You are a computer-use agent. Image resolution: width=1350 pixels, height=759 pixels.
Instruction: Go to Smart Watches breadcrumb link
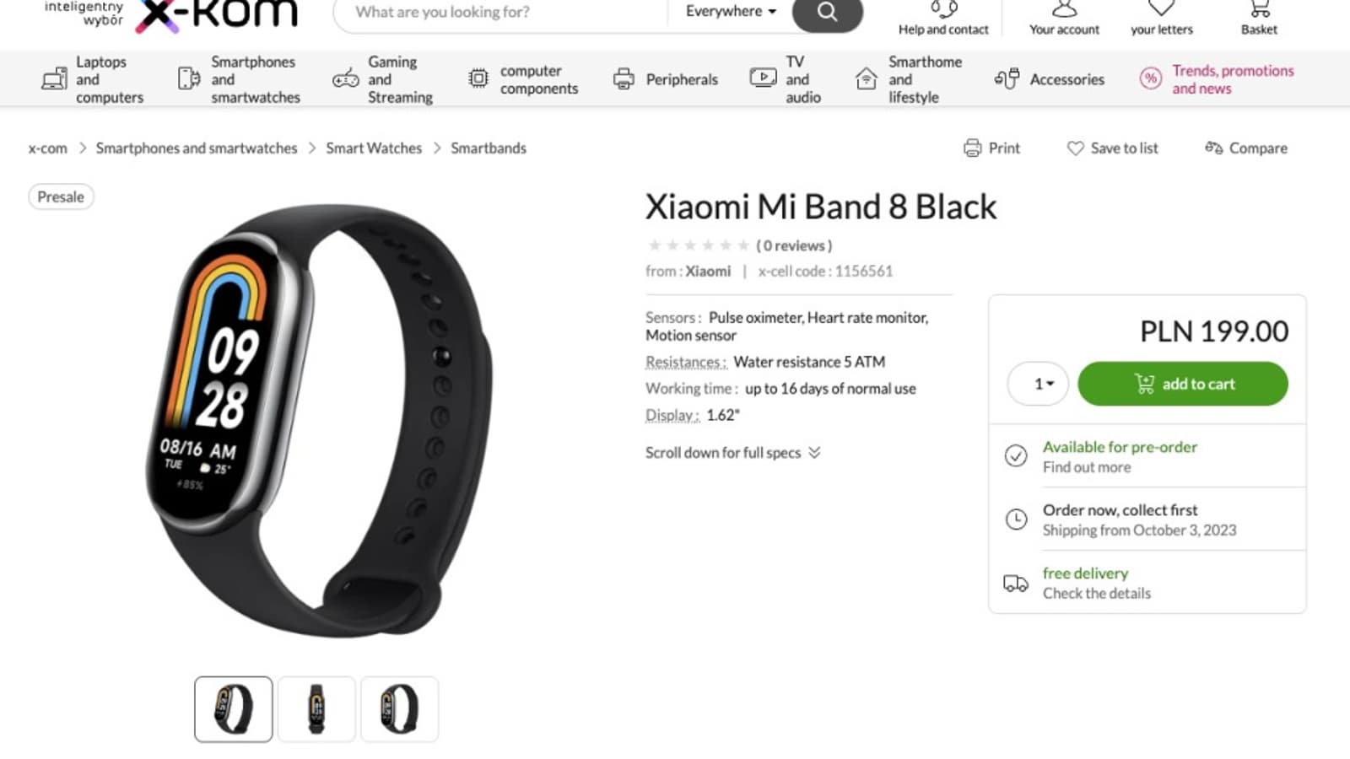click(374, 148)
